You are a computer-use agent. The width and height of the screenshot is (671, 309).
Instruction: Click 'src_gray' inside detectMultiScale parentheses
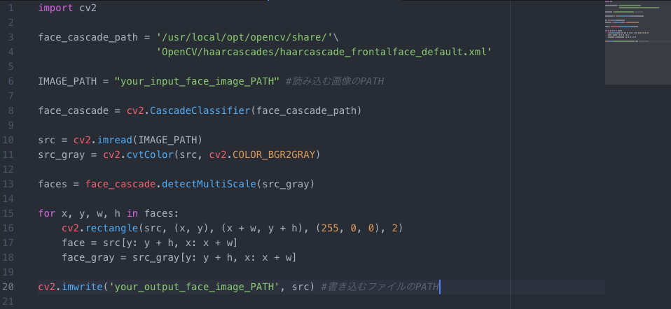coord(286,184)
